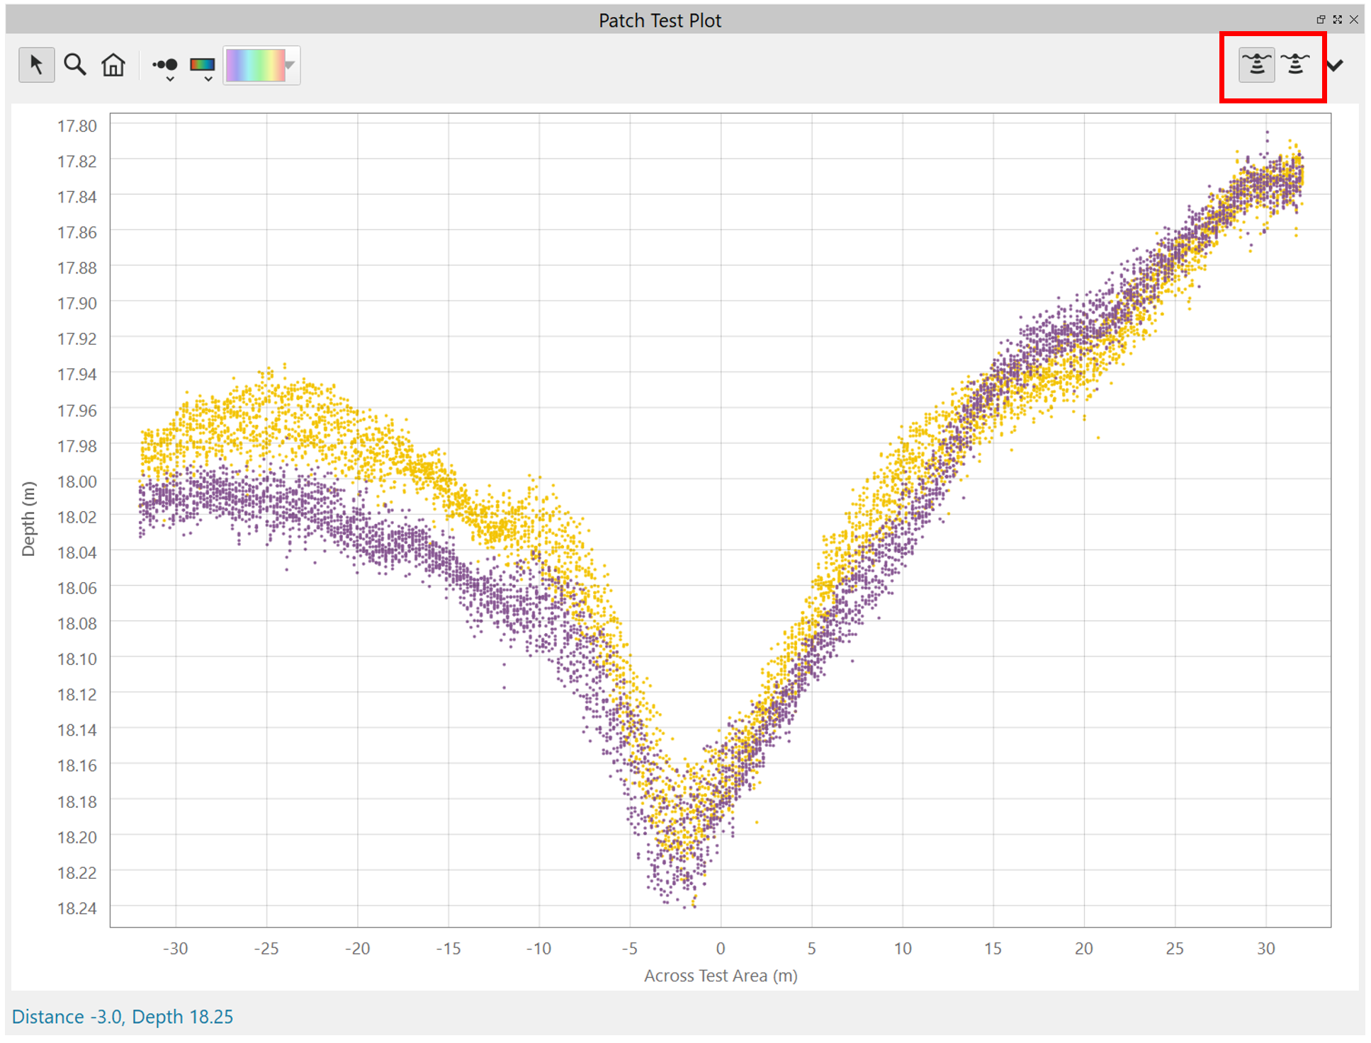Screen dimensions: 1371x1043
Task: Activate the magnifier zoom tool
Action: pyautogui.click(x=75, y=65)
